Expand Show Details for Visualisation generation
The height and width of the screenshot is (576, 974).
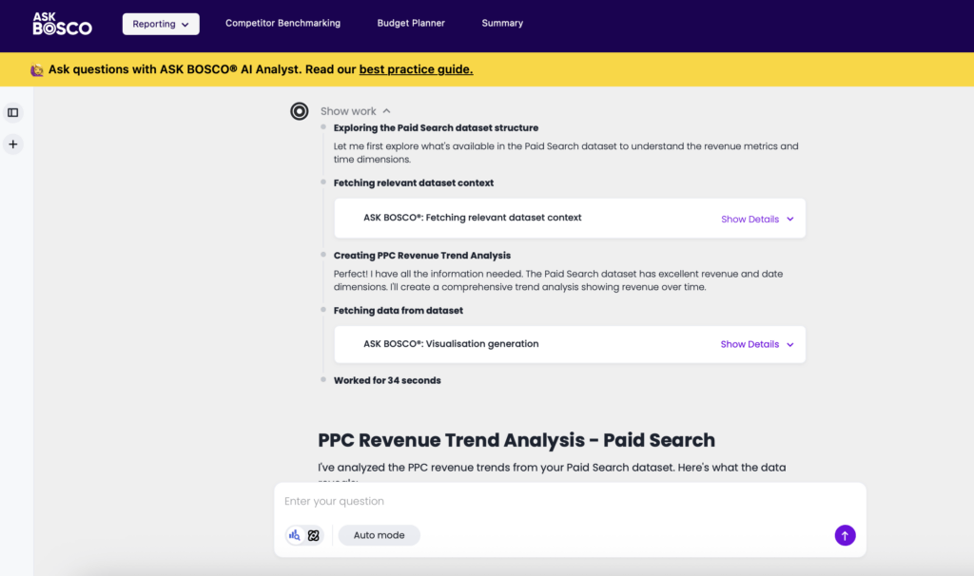tap(756, 344)
